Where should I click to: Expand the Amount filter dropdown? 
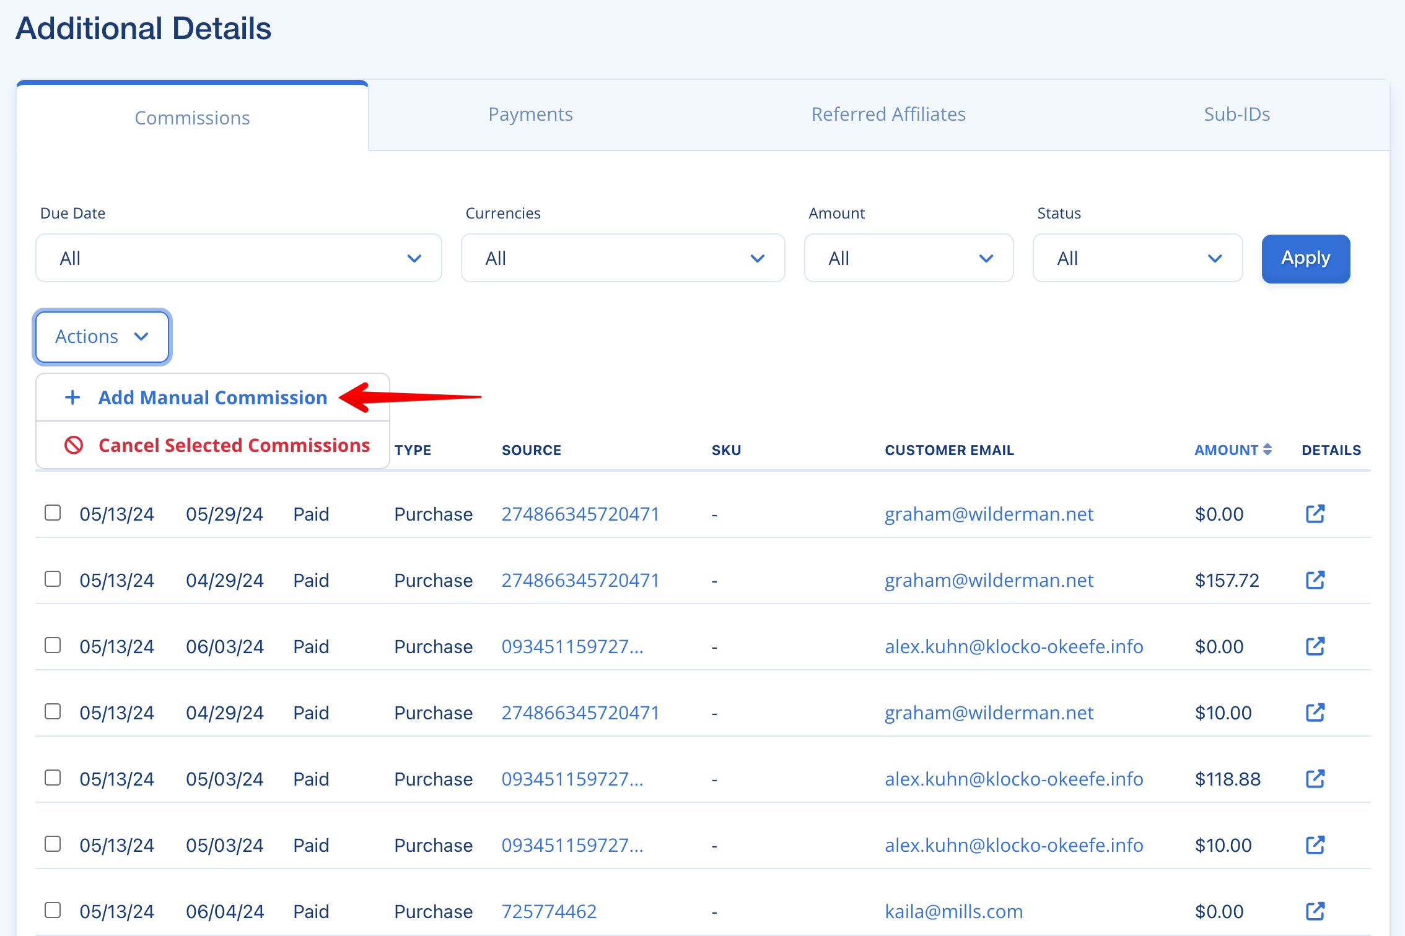(x=909, y=258)
